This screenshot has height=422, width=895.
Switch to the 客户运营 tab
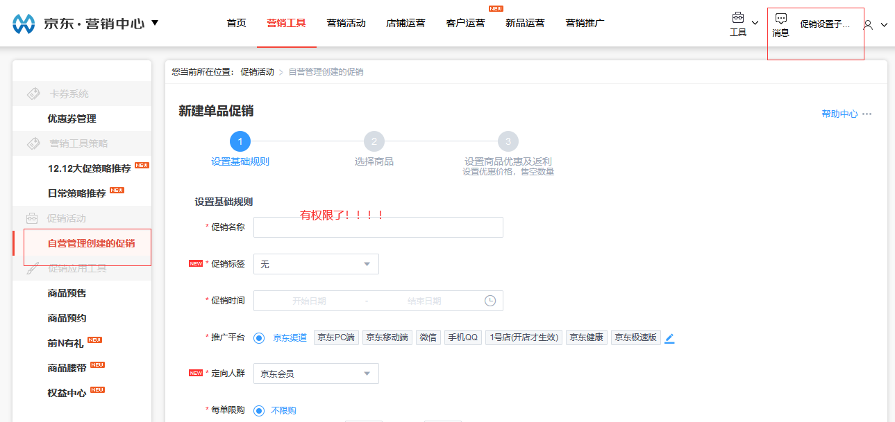pos(465,23)
